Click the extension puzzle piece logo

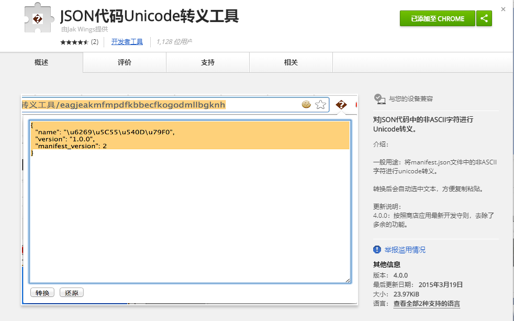(x=38, y=18)
